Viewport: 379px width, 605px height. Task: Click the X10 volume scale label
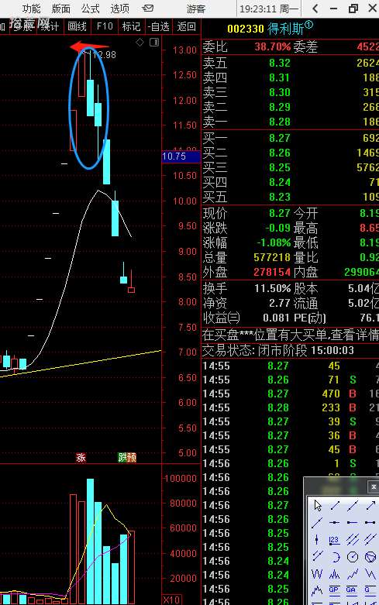coord(171,600)
